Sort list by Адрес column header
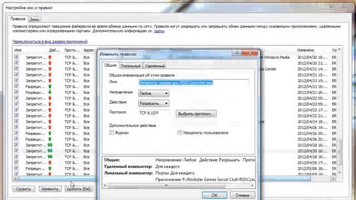This screenshot has height=200, width=356. [x=89, y=50]
